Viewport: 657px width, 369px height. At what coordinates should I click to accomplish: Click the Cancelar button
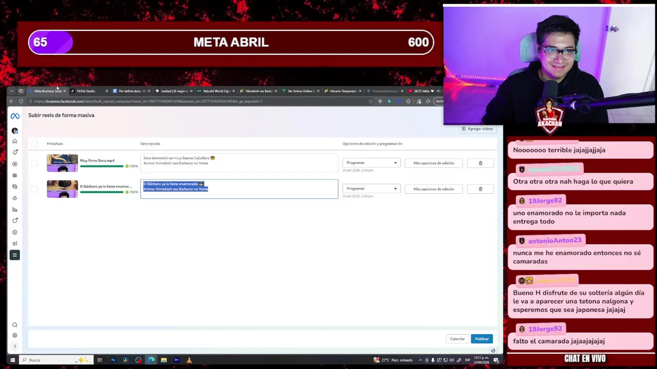pyautogui.click(x=457, y=339)
